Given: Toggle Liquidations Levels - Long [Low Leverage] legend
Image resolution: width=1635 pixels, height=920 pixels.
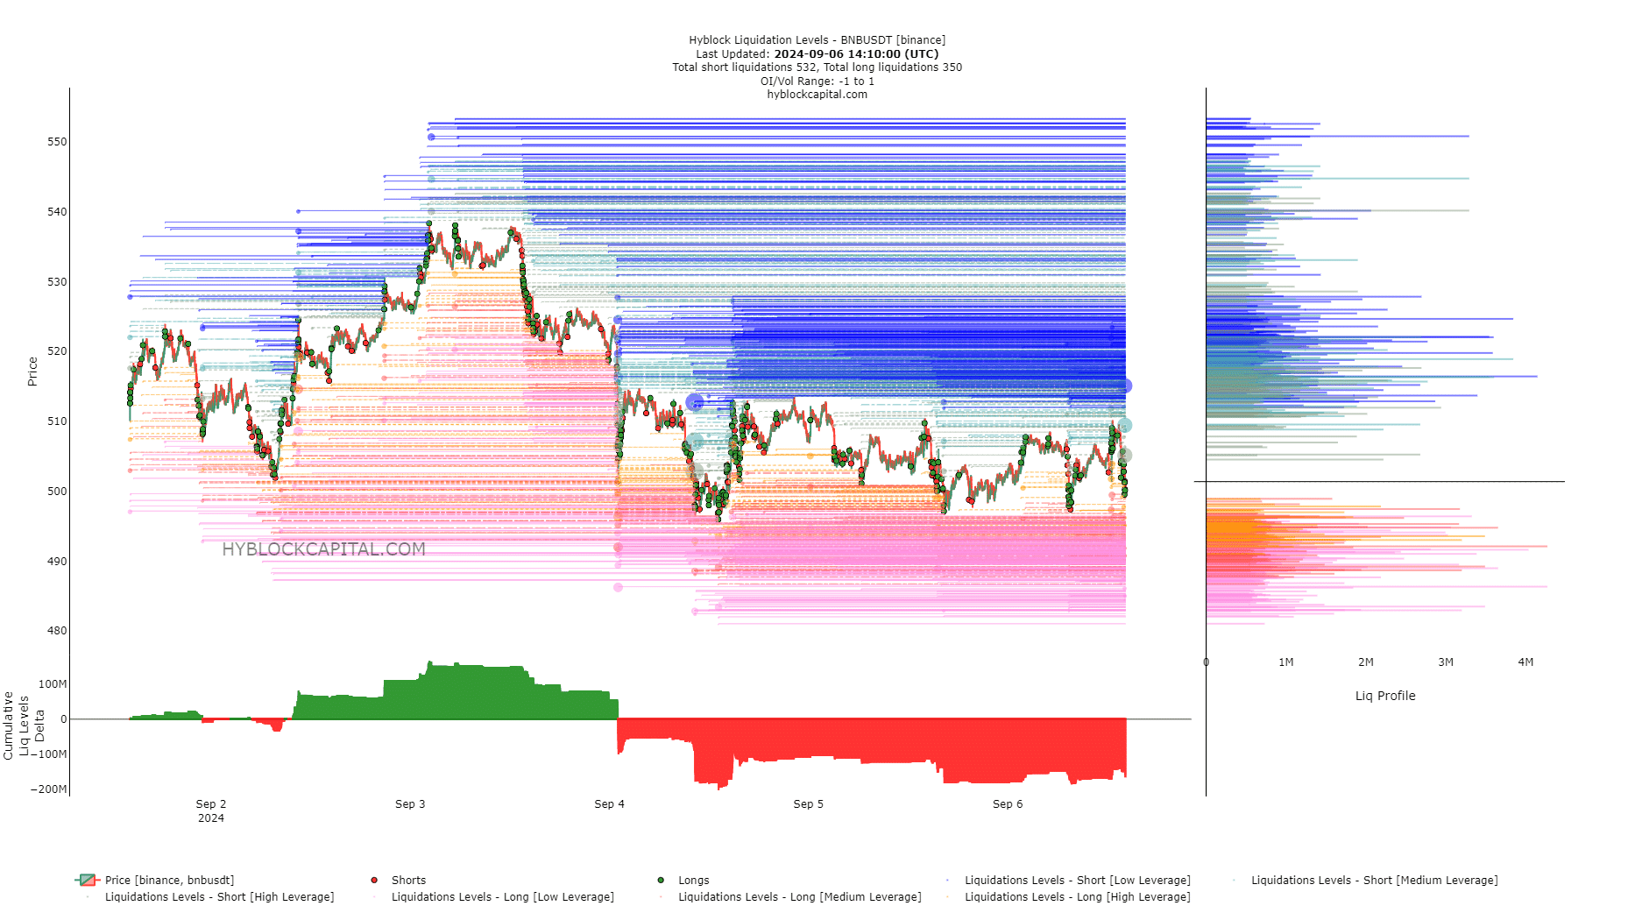Looking at the screenshot, I should 492,896.
